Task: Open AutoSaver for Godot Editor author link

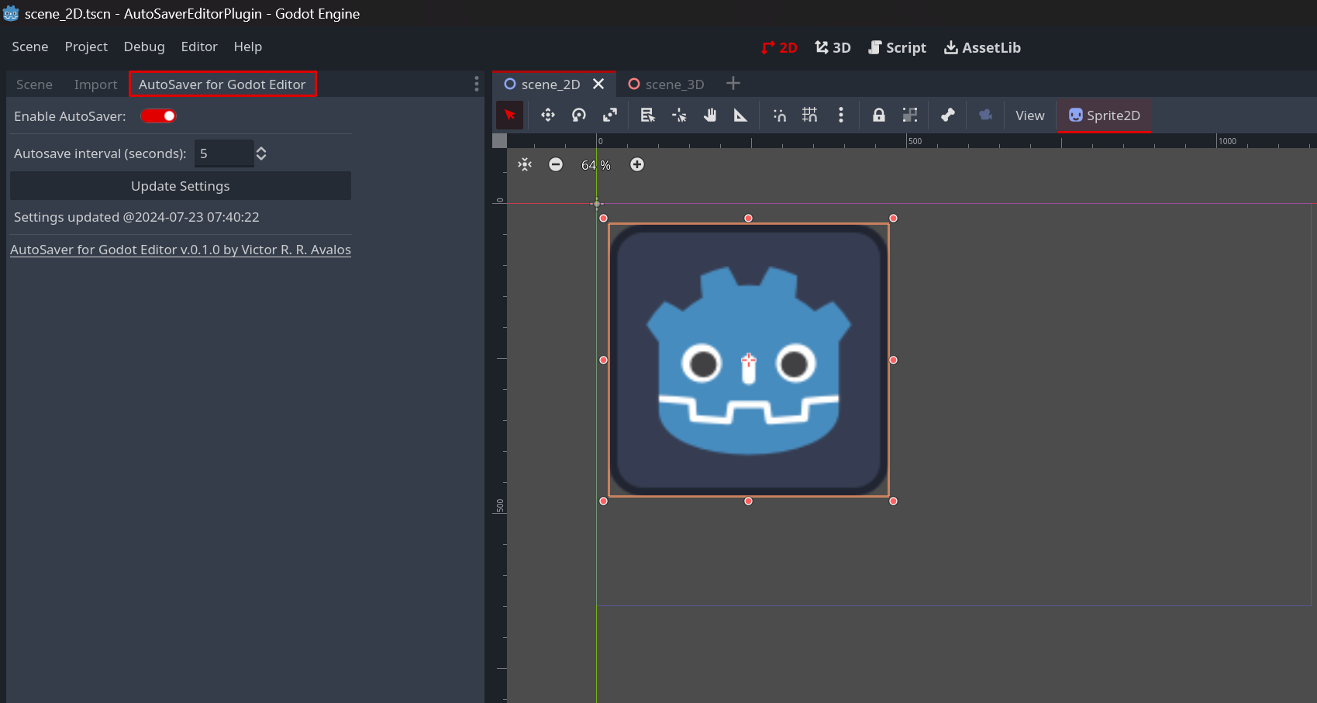Action: 181,250
